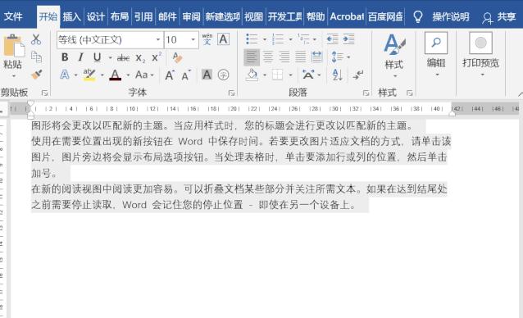Click the Shading paint bucket icon
Viewport: 523px width, 318px height.
[252, 75]
